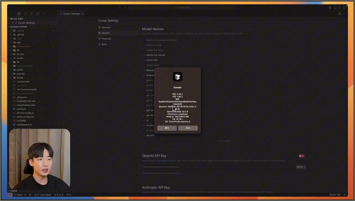Close the Cursor Settings editor tab
This screenshot has width=355, height=201.
click(82, 14)
